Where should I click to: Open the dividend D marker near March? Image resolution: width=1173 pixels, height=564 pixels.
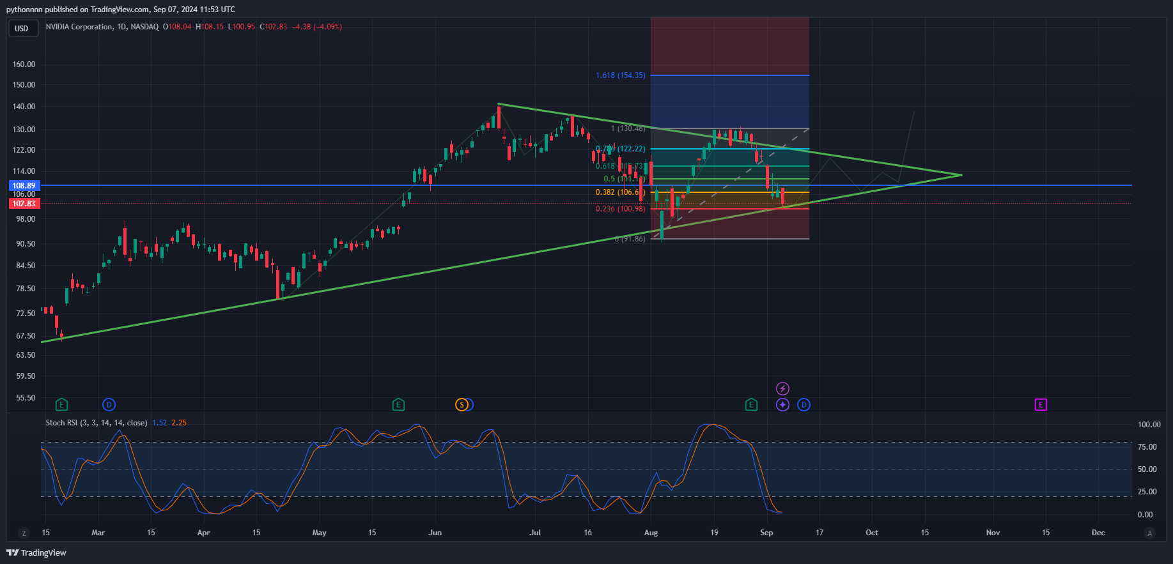(x=109, y=404)
